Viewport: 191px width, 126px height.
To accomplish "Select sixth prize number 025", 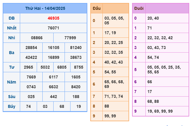I will click(x=31, y=97).
